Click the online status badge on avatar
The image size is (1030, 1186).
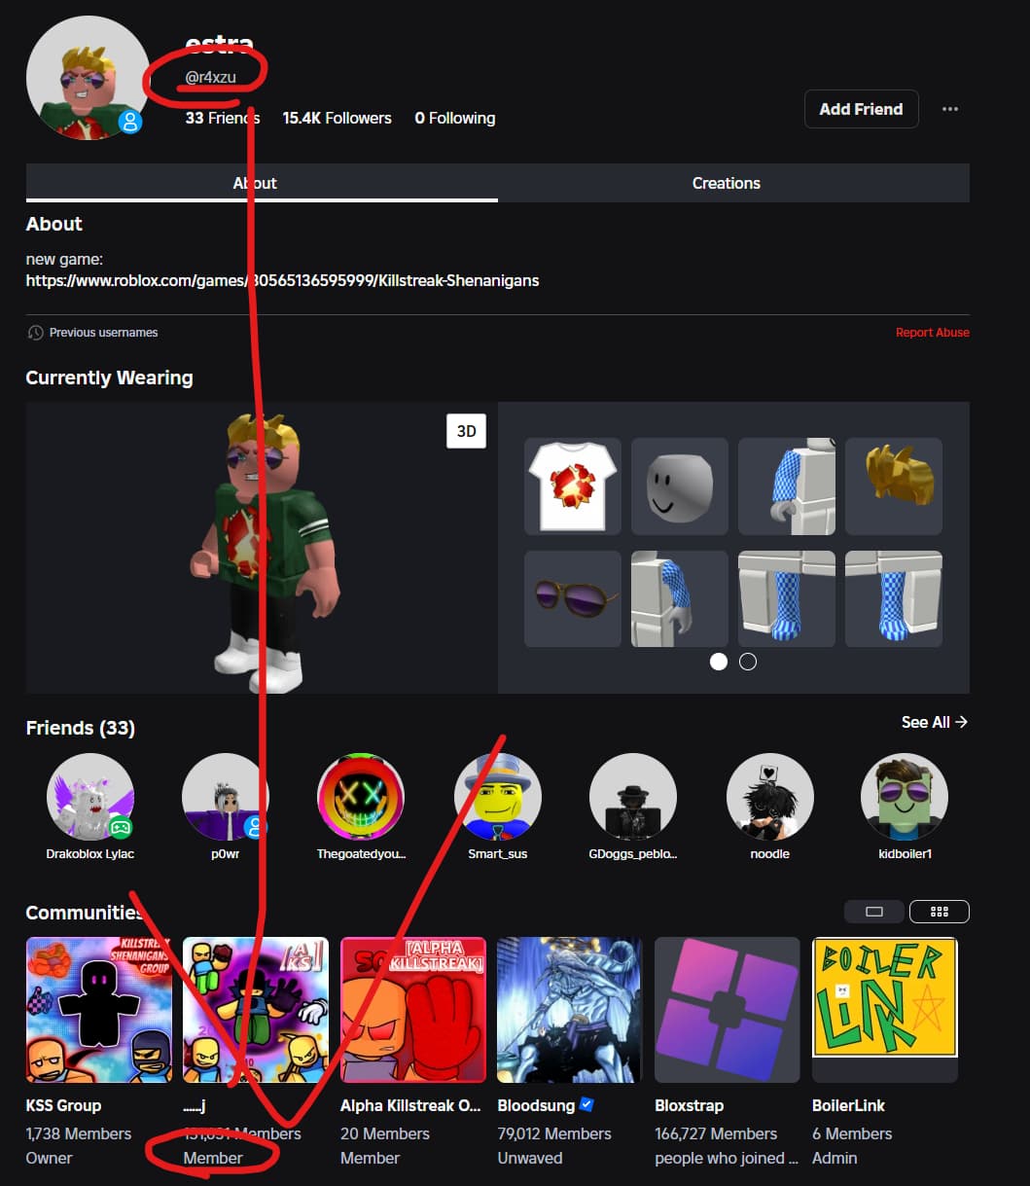[130, 122]
